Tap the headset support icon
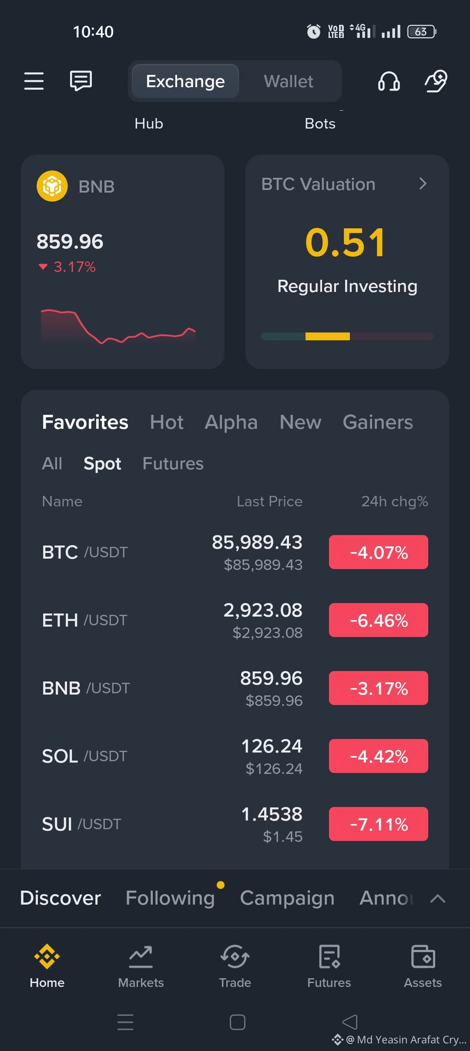 click(x=389, y=81)
